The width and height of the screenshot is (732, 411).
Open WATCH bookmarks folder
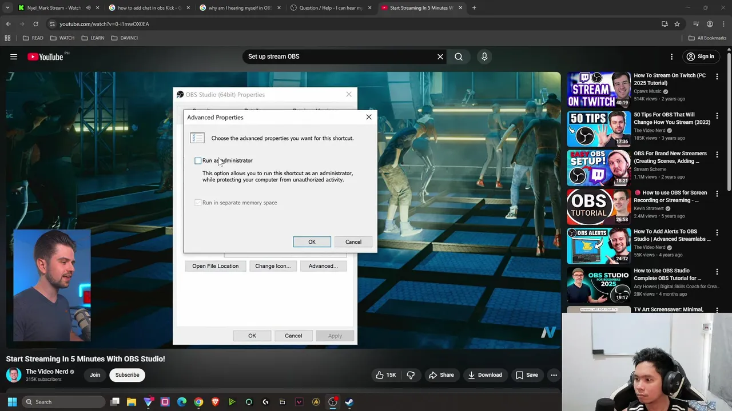pyautogui.click(x=62, y=38)
